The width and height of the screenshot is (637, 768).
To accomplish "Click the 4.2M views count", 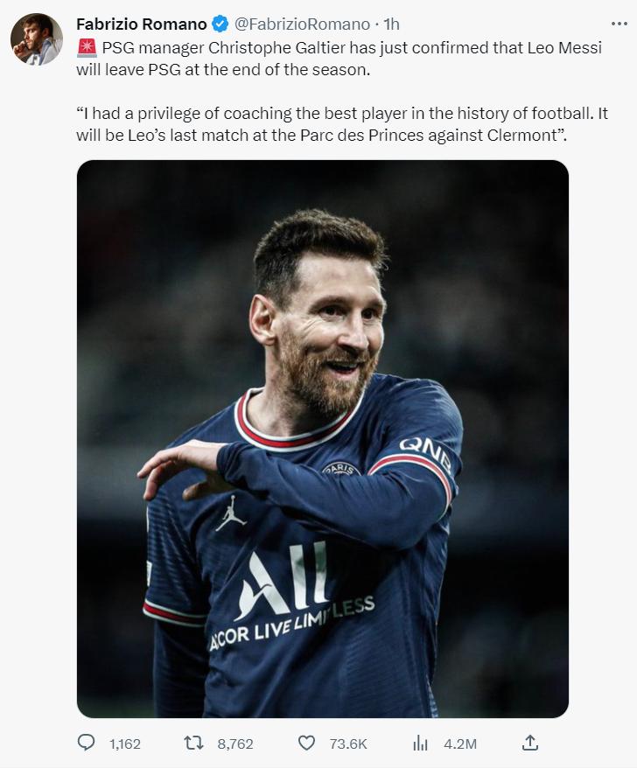I will point(460,744).
